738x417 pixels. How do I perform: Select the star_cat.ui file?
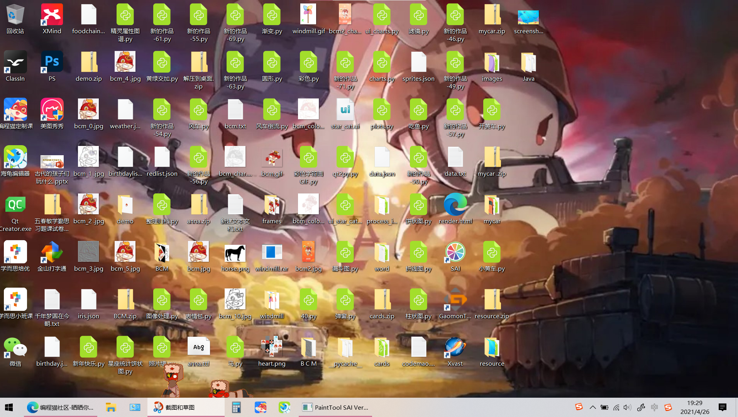(345, 114)
